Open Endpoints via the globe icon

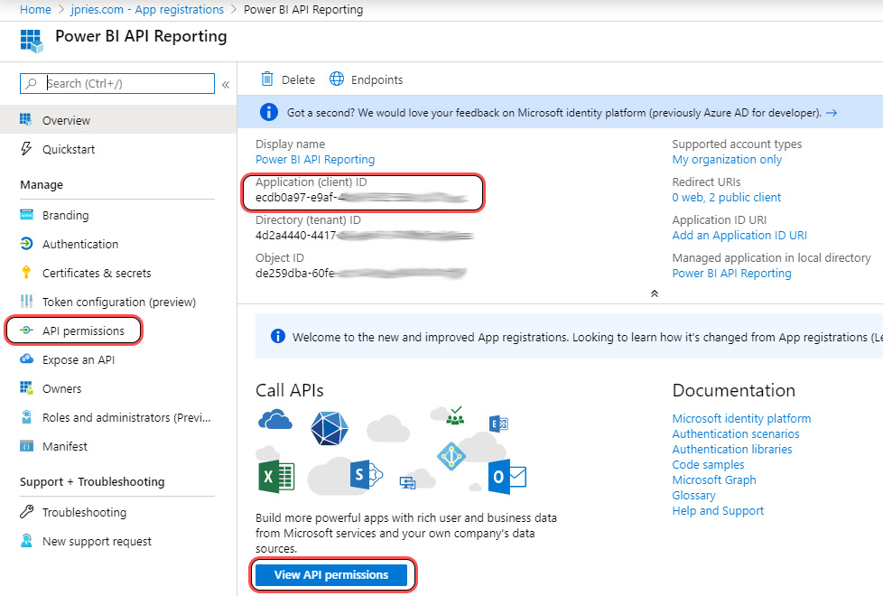click(x=337, y=79)
